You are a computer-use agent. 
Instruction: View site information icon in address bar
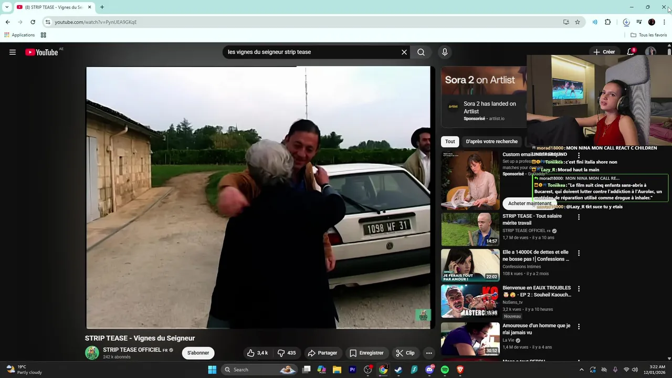[48, 22]
